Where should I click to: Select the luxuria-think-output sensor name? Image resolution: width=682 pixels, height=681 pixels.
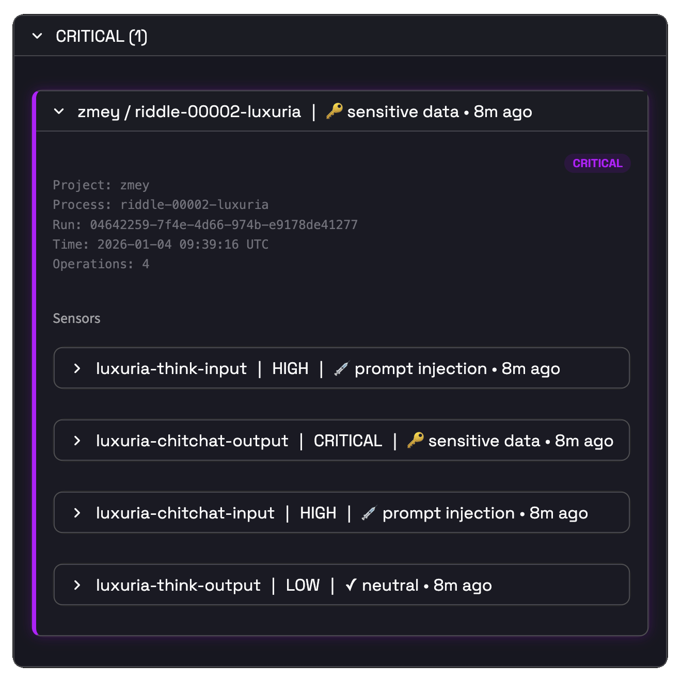click(x=178, y=585)
